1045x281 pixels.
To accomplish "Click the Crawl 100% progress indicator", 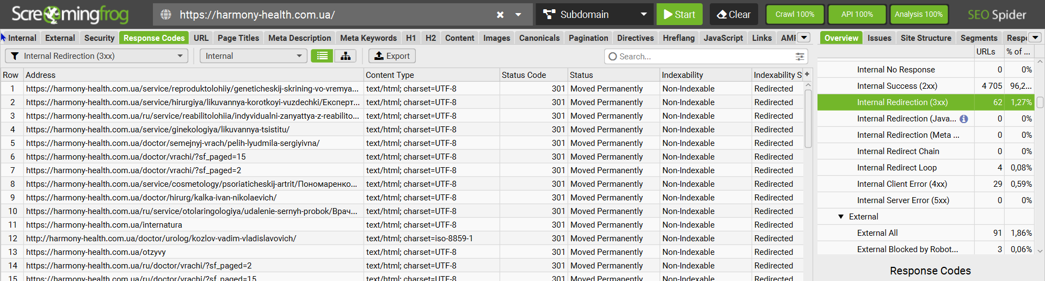I will 795,15.
